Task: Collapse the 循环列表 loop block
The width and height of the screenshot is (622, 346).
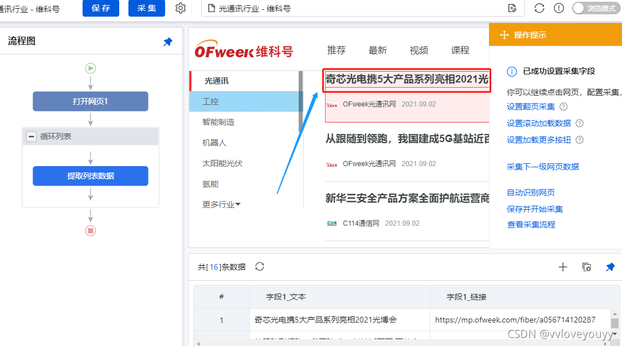Action: coord(31,136)
